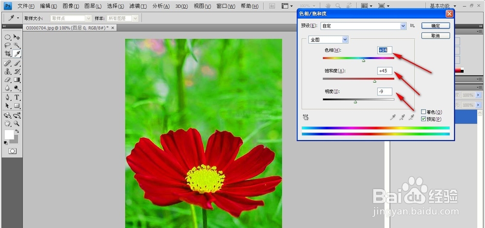This screenshot has width=485, height=228.
Task: Select the Healing Brush tool
Action: [7, 64]
